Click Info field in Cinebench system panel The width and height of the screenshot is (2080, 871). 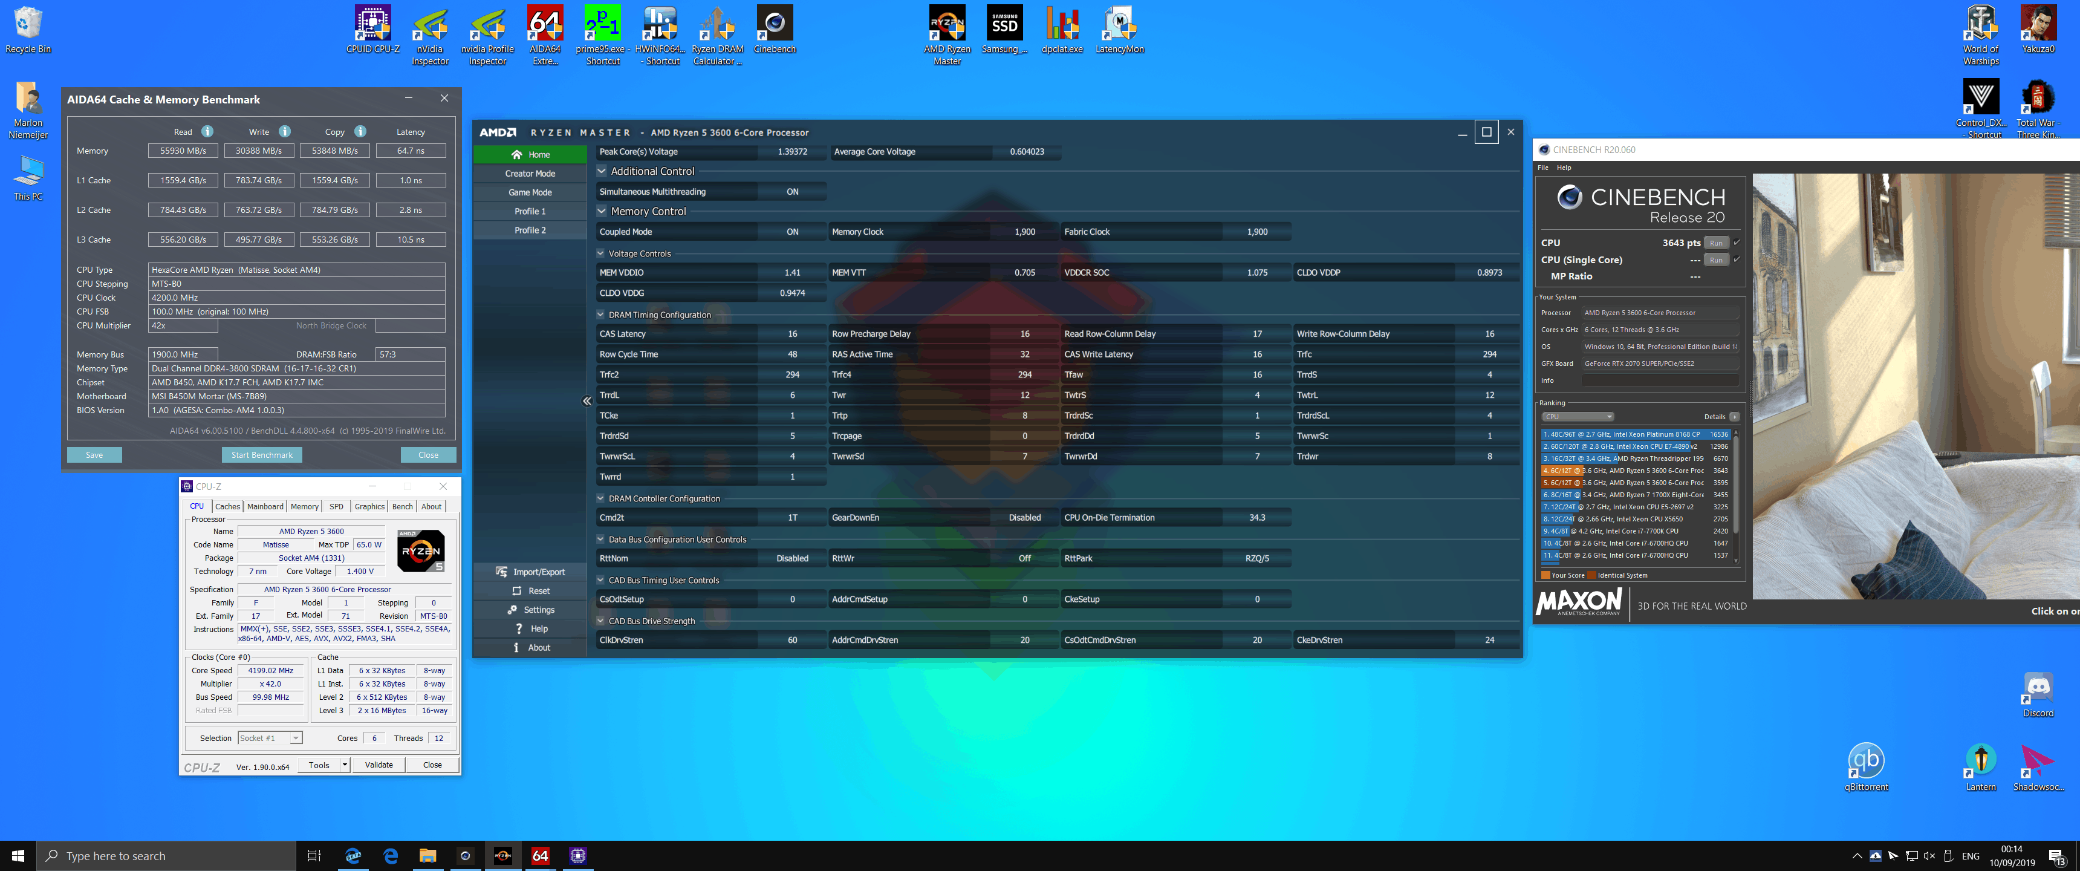tap(1659, 380)
